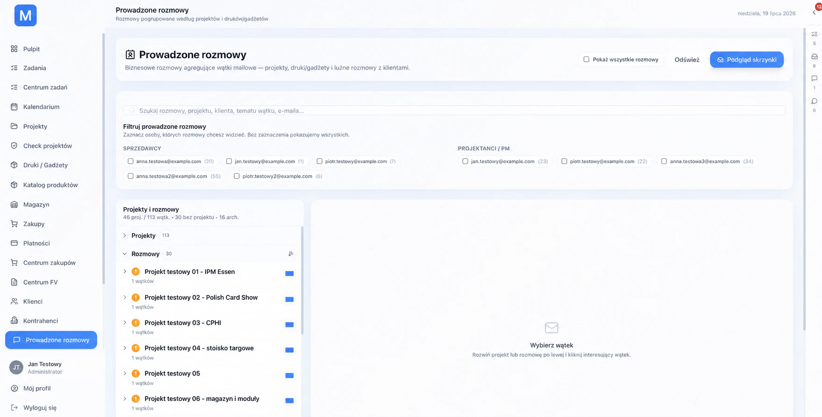The width and height of the screenshot is (822, 417).
Task: Click the Wyloguj się logout icon
Action: pyautogui.click(x=14, y=408)
